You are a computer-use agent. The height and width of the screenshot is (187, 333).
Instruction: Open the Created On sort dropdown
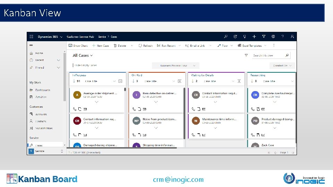pos(282,66)
